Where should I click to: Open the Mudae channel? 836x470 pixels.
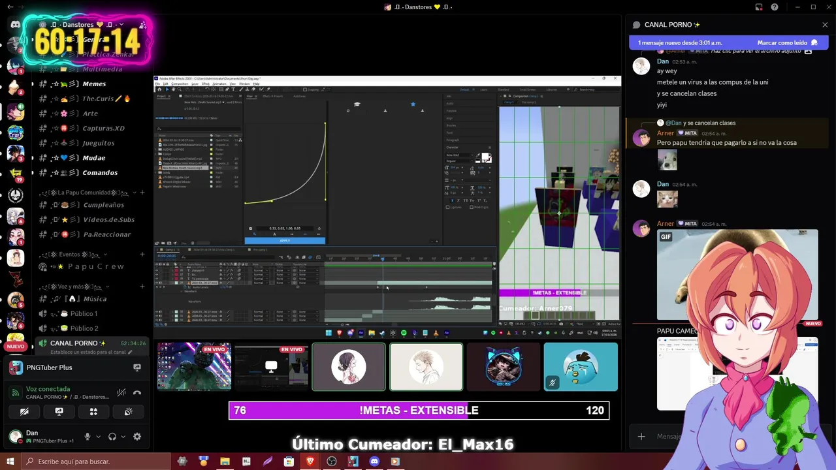click(93, 157)
